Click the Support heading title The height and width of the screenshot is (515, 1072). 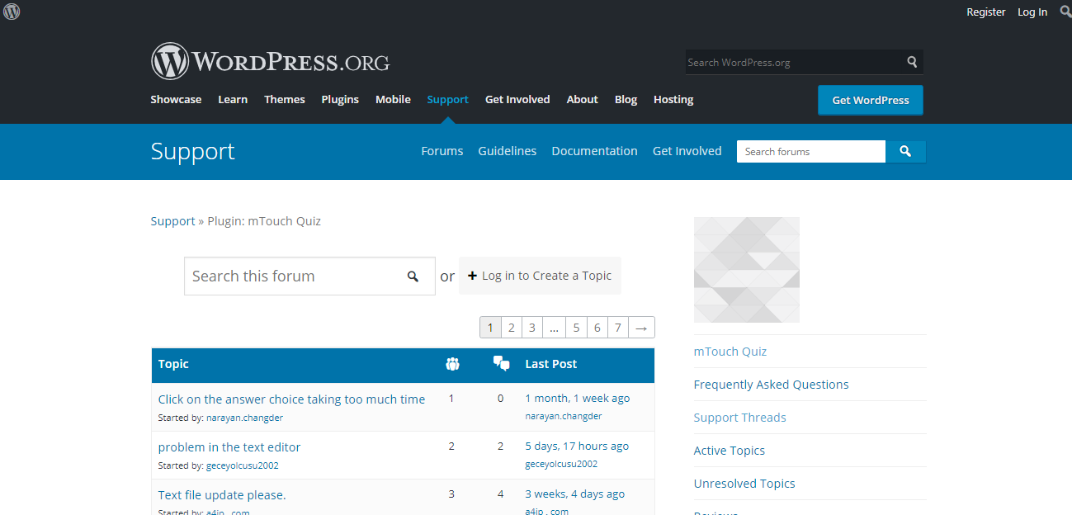point(193,152)
